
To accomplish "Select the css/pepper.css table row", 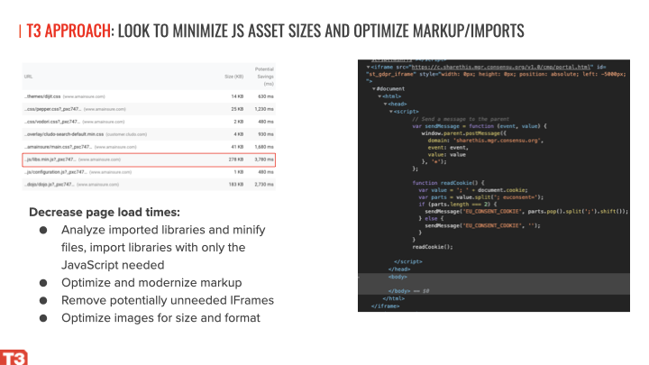I will [x=149, y=109].
